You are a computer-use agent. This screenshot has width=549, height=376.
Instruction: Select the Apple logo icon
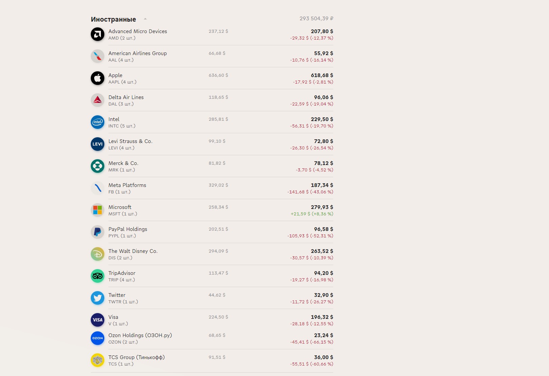pyautogui.click(x=98, y=78)
